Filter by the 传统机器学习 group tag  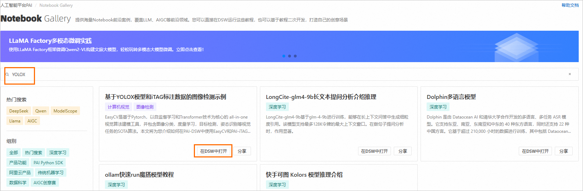point(51,173)
